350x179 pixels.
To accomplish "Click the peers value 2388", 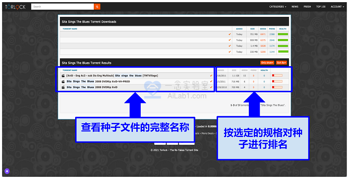I will tap(272, 34).
